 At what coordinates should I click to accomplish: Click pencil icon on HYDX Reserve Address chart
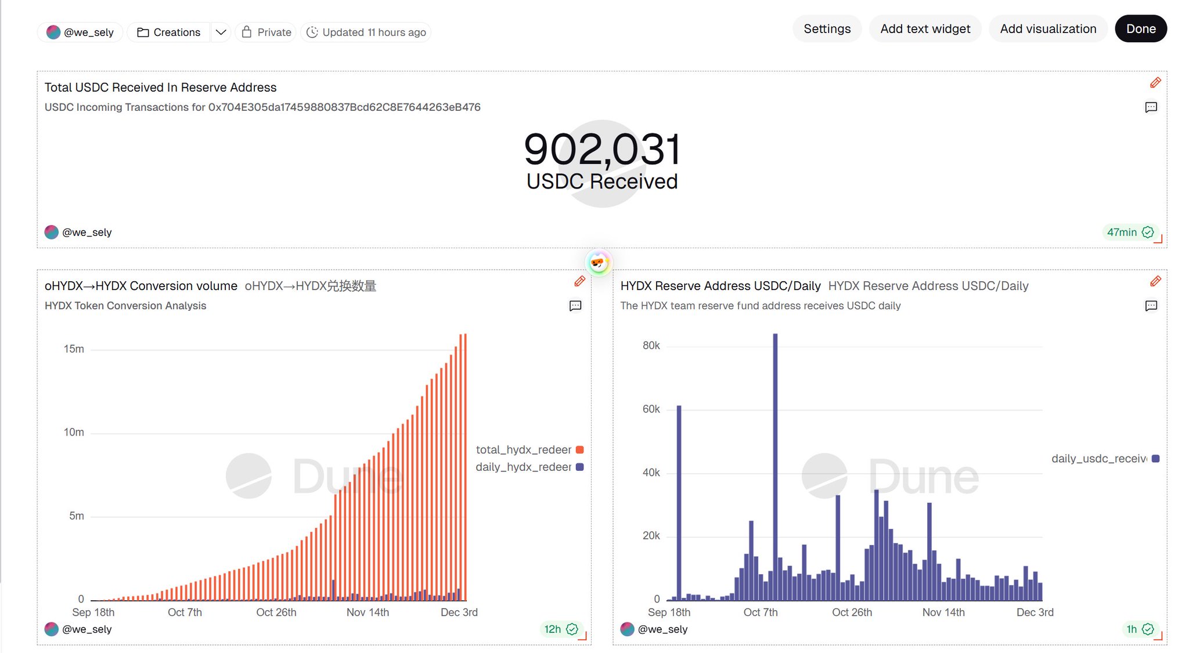(x=1155, y=281)
